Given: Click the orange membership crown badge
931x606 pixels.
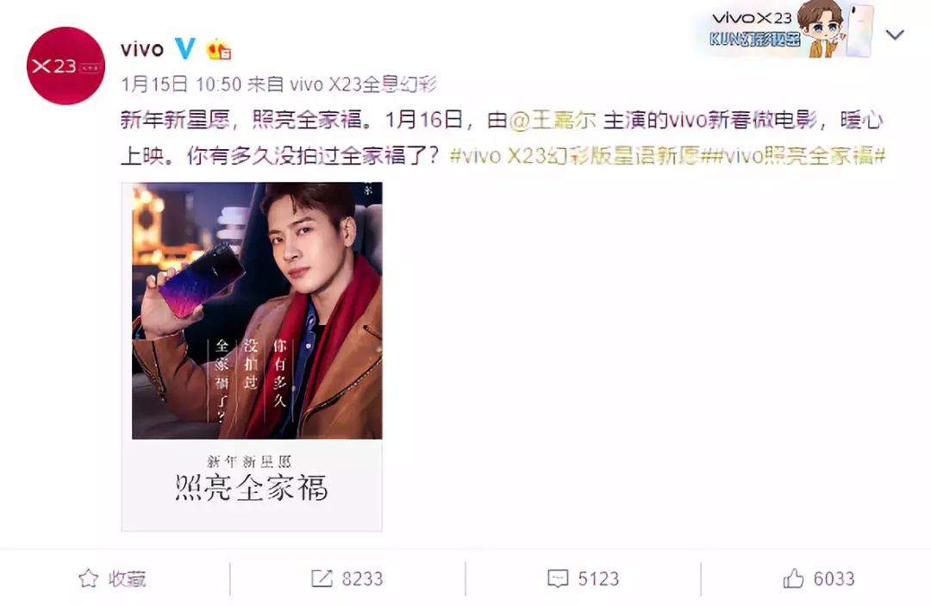Looking at the screenshot, I should 218,50.
